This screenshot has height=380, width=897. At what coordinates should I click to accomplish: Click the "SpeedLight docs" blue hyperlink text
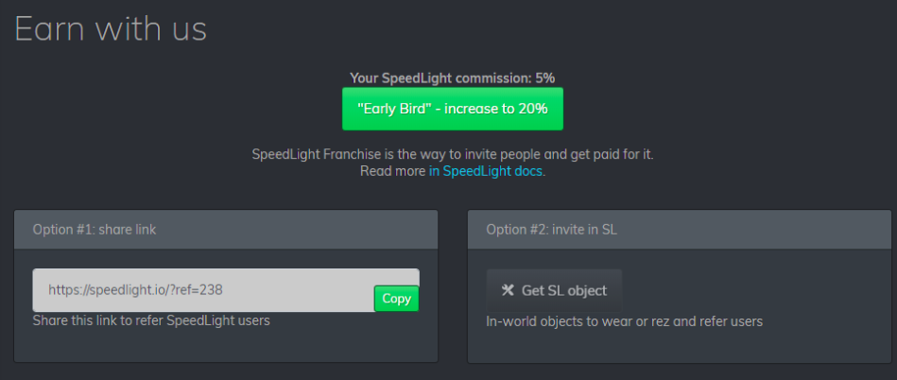pyautogui.click(x=492, y=171)
